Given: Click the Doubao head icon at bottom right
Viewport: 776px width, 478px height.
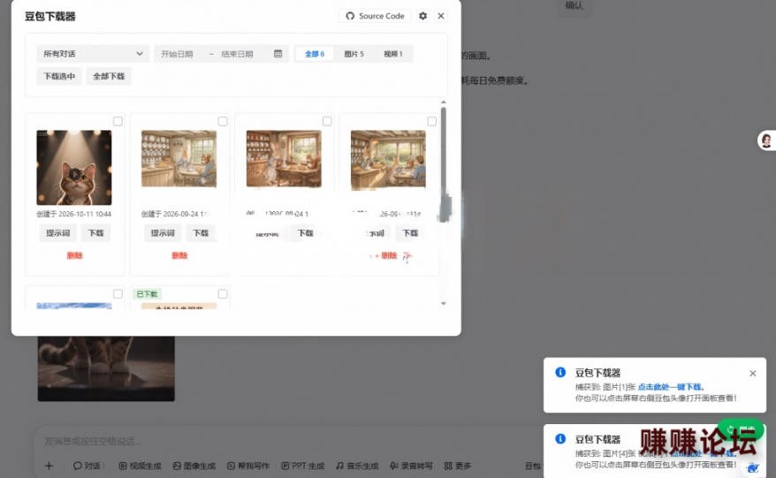Looking at the screenshot, I should (x=753, y=467).
